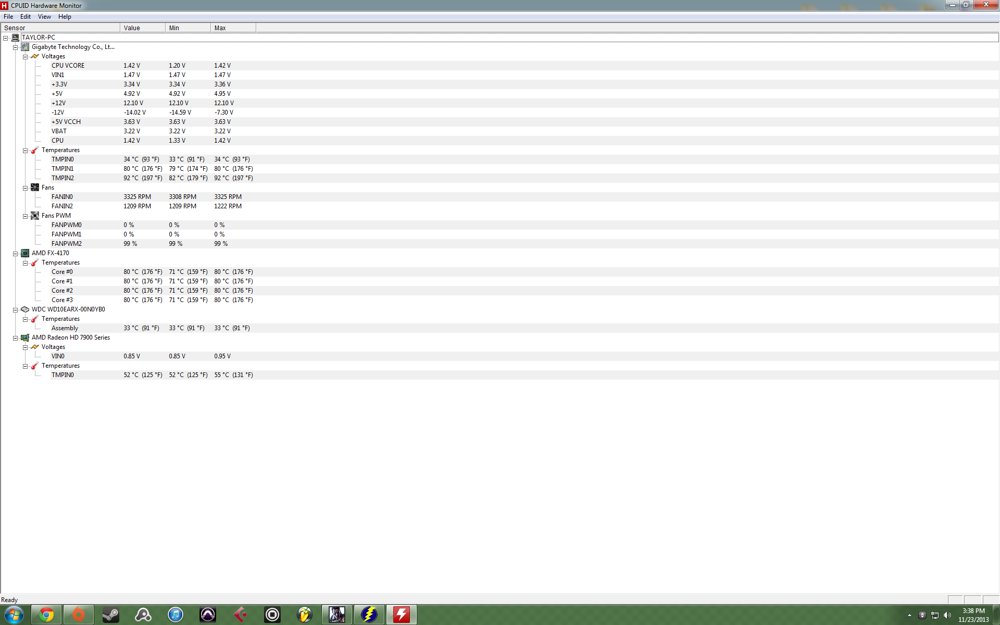Show hidden tray icons arrow
The image size is (1000, 625).
pyautogui.click(x=910, y=615)
